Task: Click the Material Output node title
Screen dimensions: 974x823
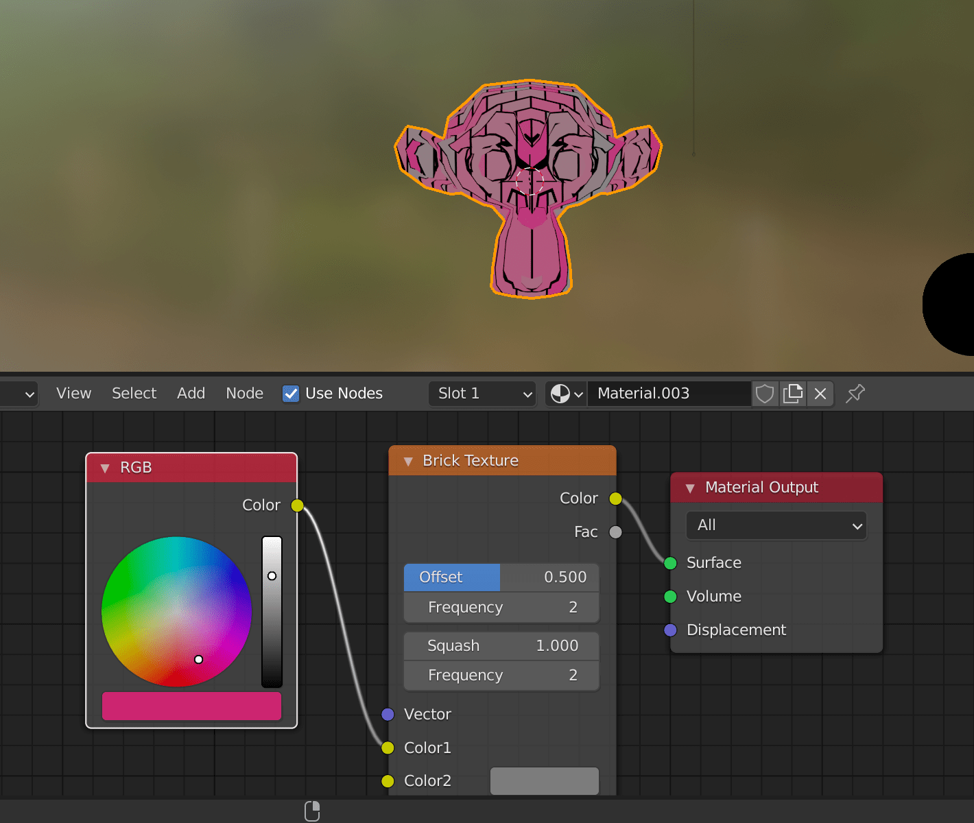Action: (x=761, y=488)
